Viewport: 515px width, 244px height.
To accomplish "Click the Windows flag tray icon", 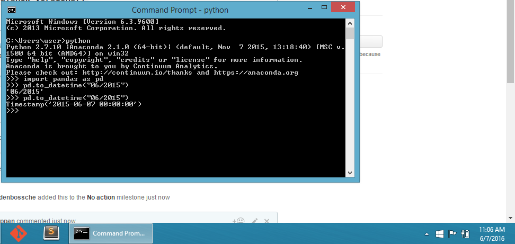I will (x=440, y=234).
